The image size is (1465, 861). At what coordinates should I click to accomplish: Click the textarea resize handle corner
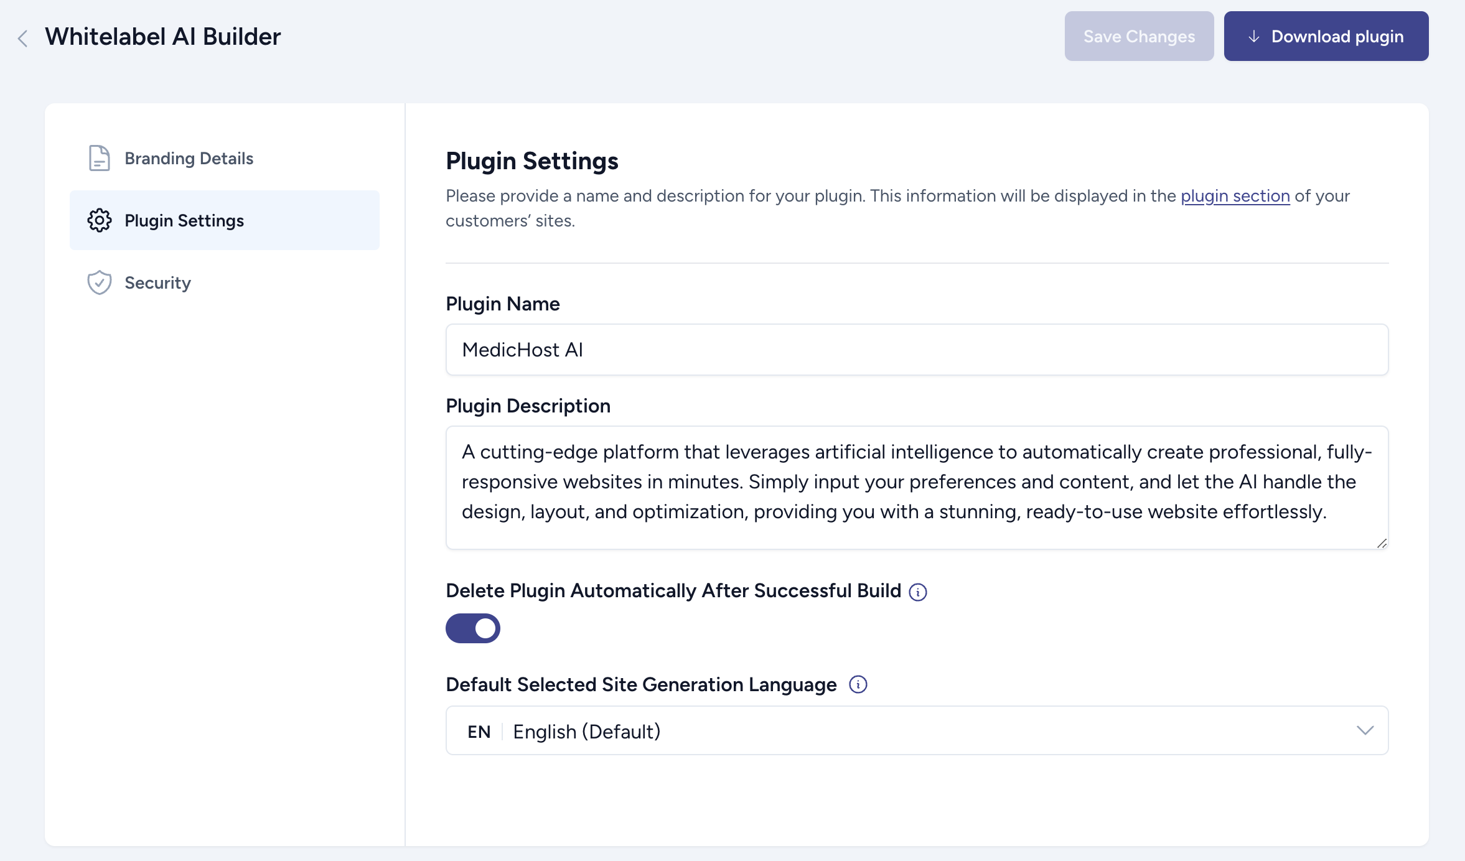pyautogui.click(x=1382, y=543)
